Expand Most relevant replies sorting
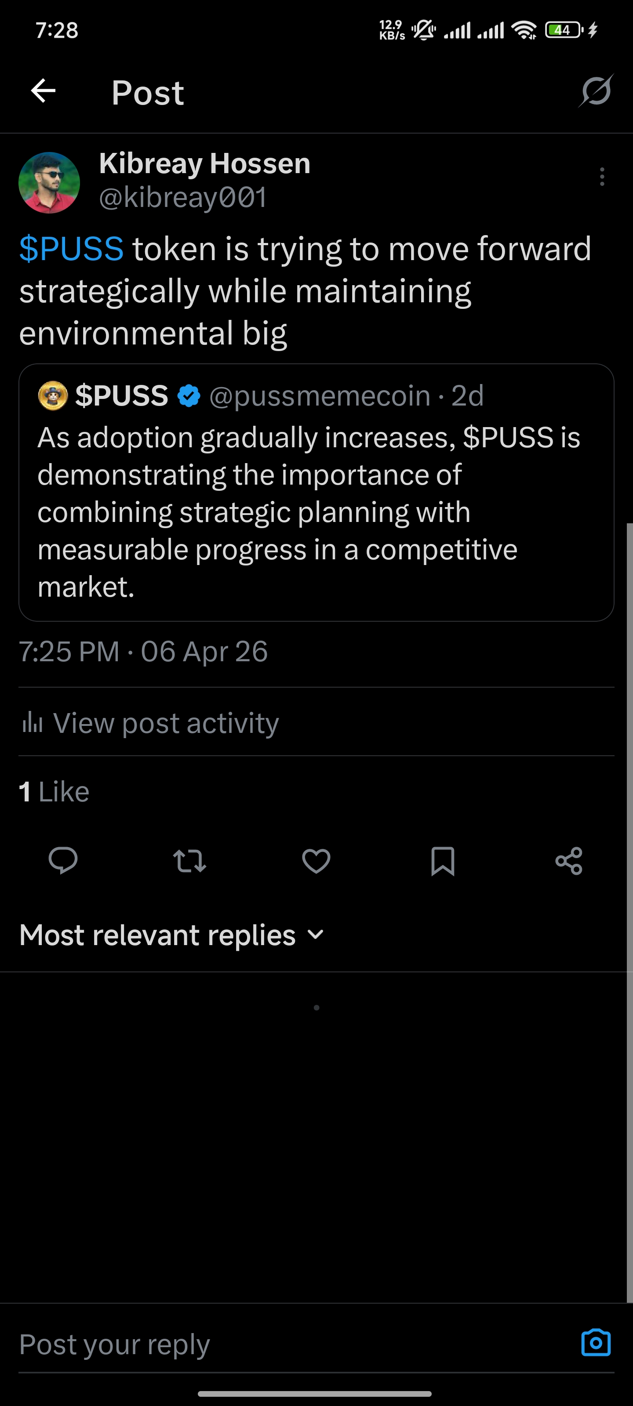Image resolution: width=633 pixels, height=1406 pixels. pos(172,935)
